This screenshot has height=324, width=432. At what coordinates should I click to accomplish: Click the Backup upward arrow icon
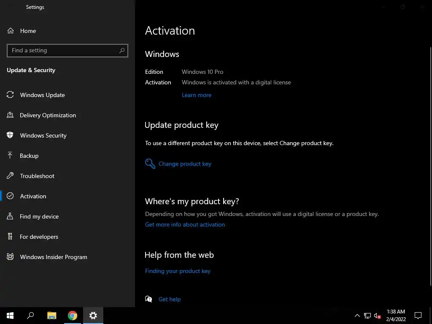click(x=10, y=155)
